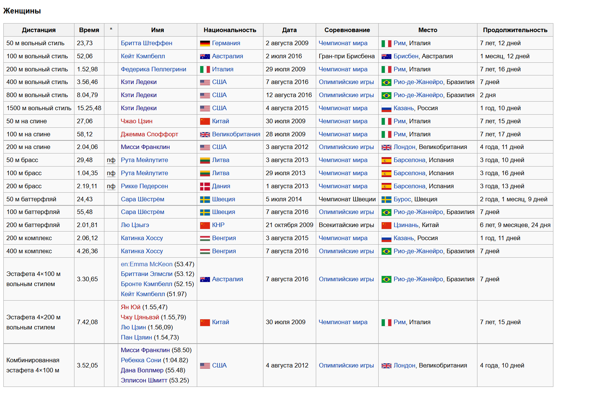Follow the red link Джемма Споффорт
Screen dimensions: 614x394
[x=149, y=134]
